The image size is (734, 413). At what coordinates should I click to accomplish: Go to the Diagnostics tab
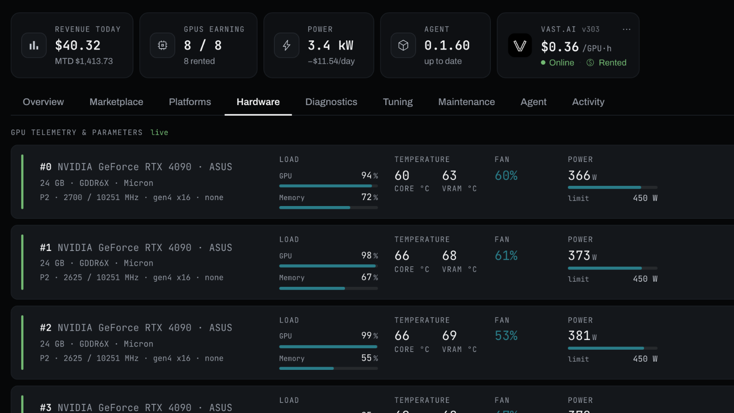pos(331,102)
